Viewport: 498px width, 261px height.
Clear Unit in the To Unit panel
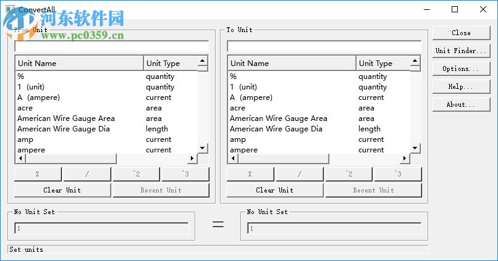coord(275,190)
